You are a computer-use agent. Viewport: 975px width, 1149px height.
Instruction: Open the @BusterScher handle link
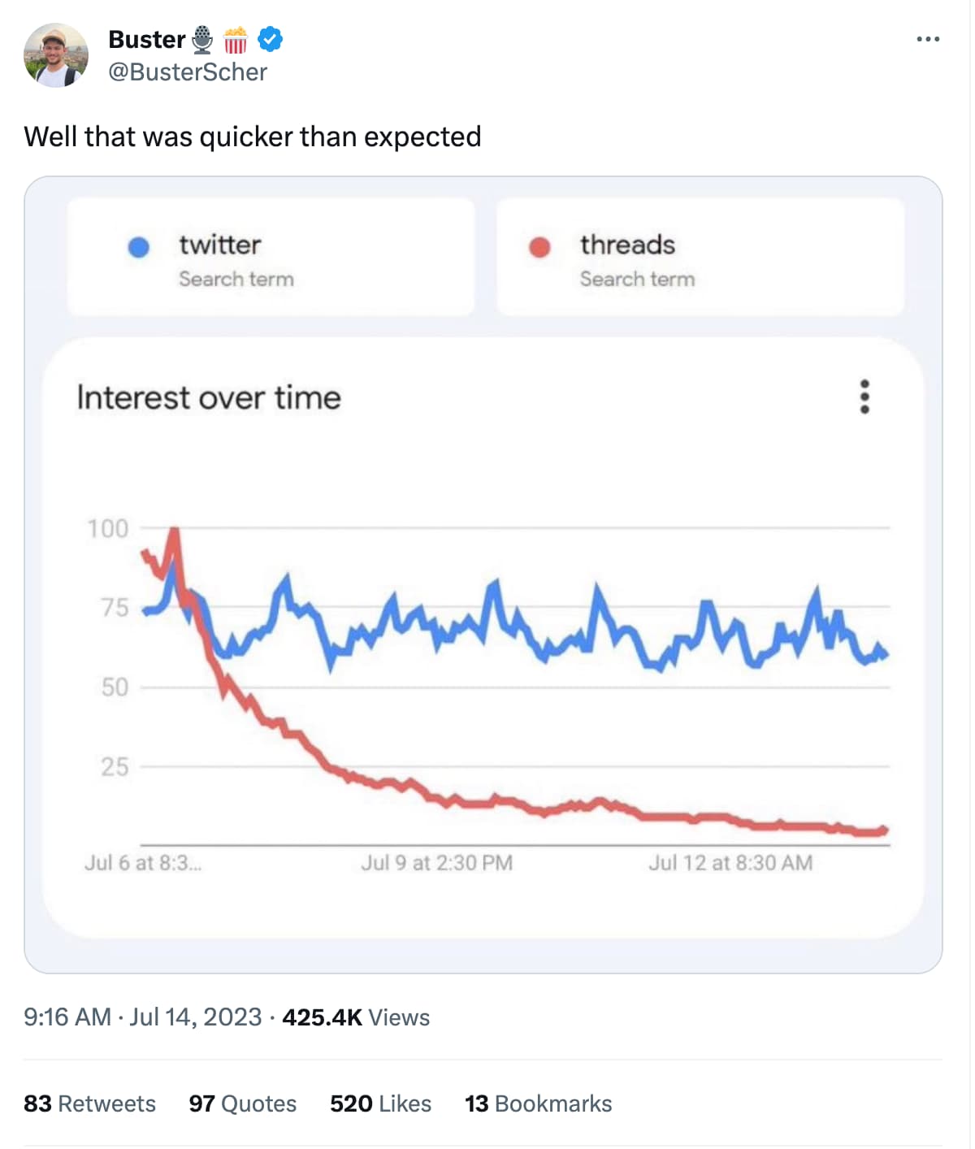tap(188, 72)
